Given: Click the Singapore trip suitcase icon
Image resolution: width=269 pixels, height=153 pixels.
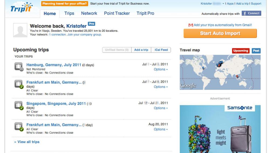Looking at the screenshot, I should tap(19, 105).
